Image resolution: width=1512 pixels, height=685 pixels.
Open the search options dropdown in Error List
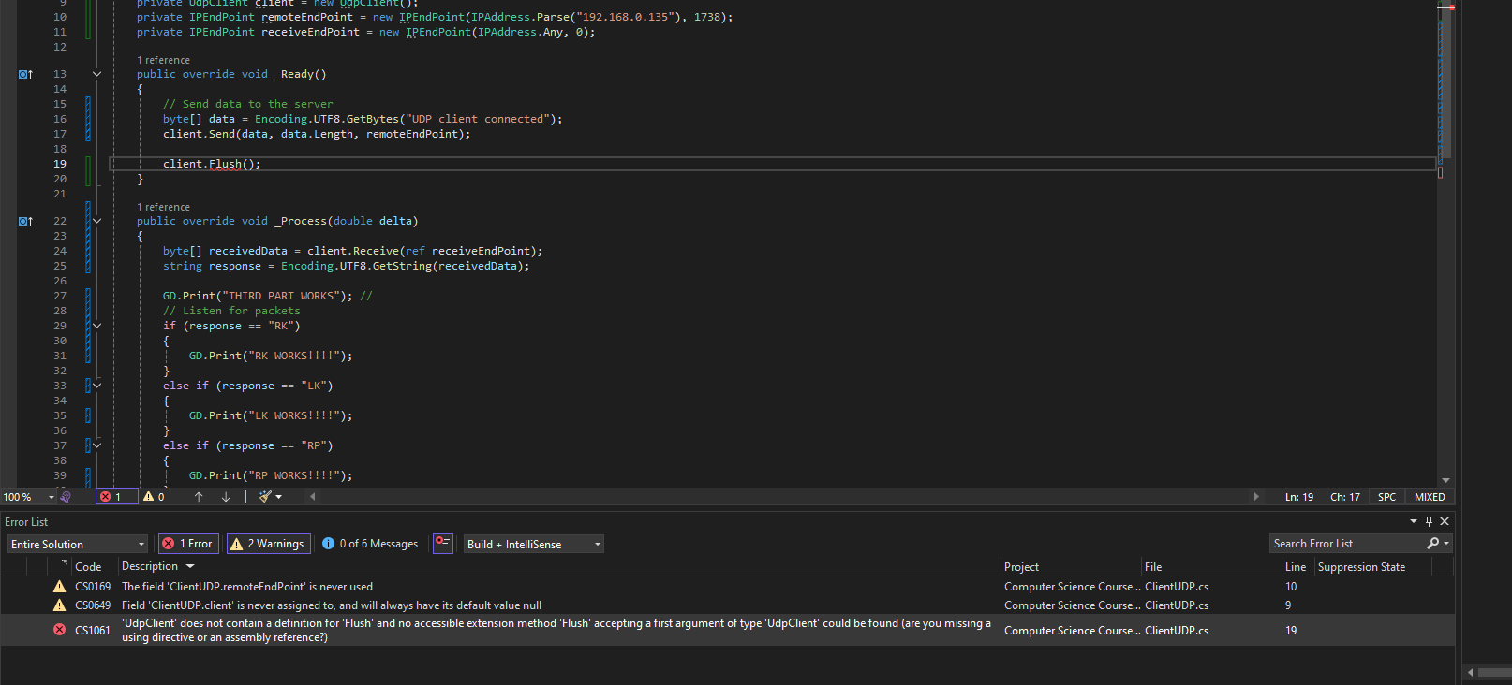pos(1446,544)
